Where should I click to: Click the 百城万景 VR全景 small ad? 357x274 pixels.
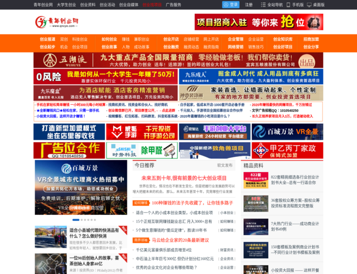click(287, 132)
